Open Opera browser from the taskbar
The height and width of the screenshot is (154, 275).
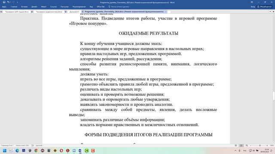coord(61,151)
